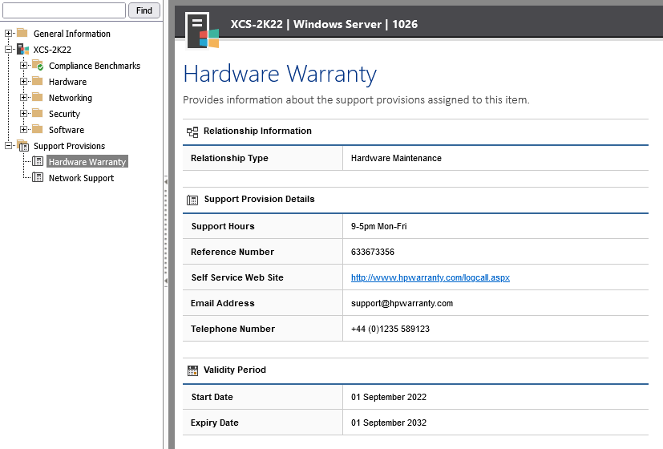Click the Windows Server header icon
This screenshot has height=449, width=663.
tap(203, 30)
